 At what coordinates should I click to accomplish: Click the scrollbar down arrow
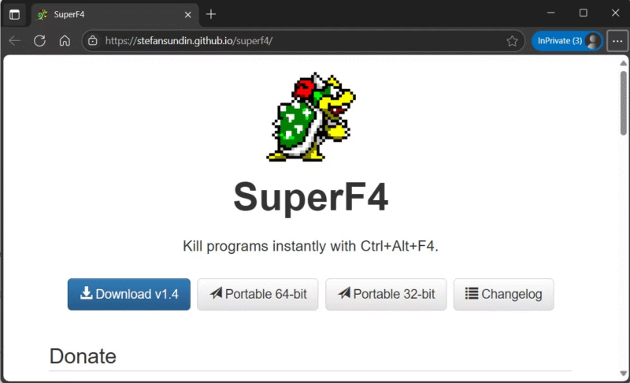[623, 374]
